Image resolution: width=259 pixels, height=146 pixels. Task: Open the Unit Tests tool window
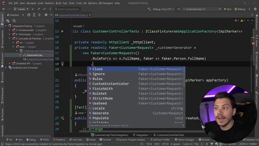pyautogui.click(x=76, y=140)
